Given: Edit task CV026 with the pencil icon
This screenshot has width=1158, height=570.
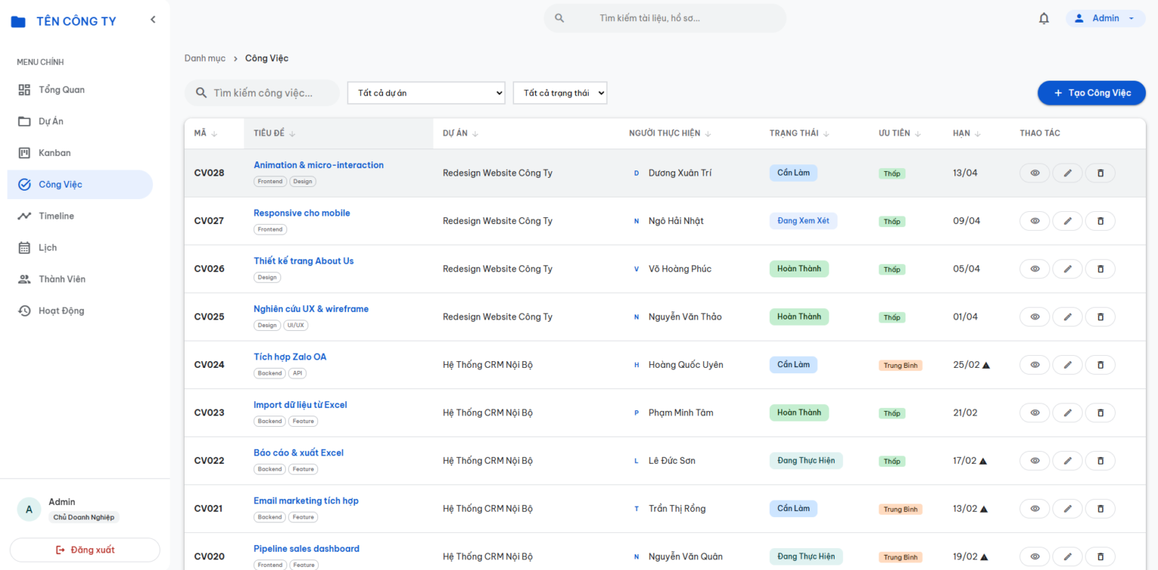Looking at the screenshot, I should pyautogui.click(x=1068, y=269).
